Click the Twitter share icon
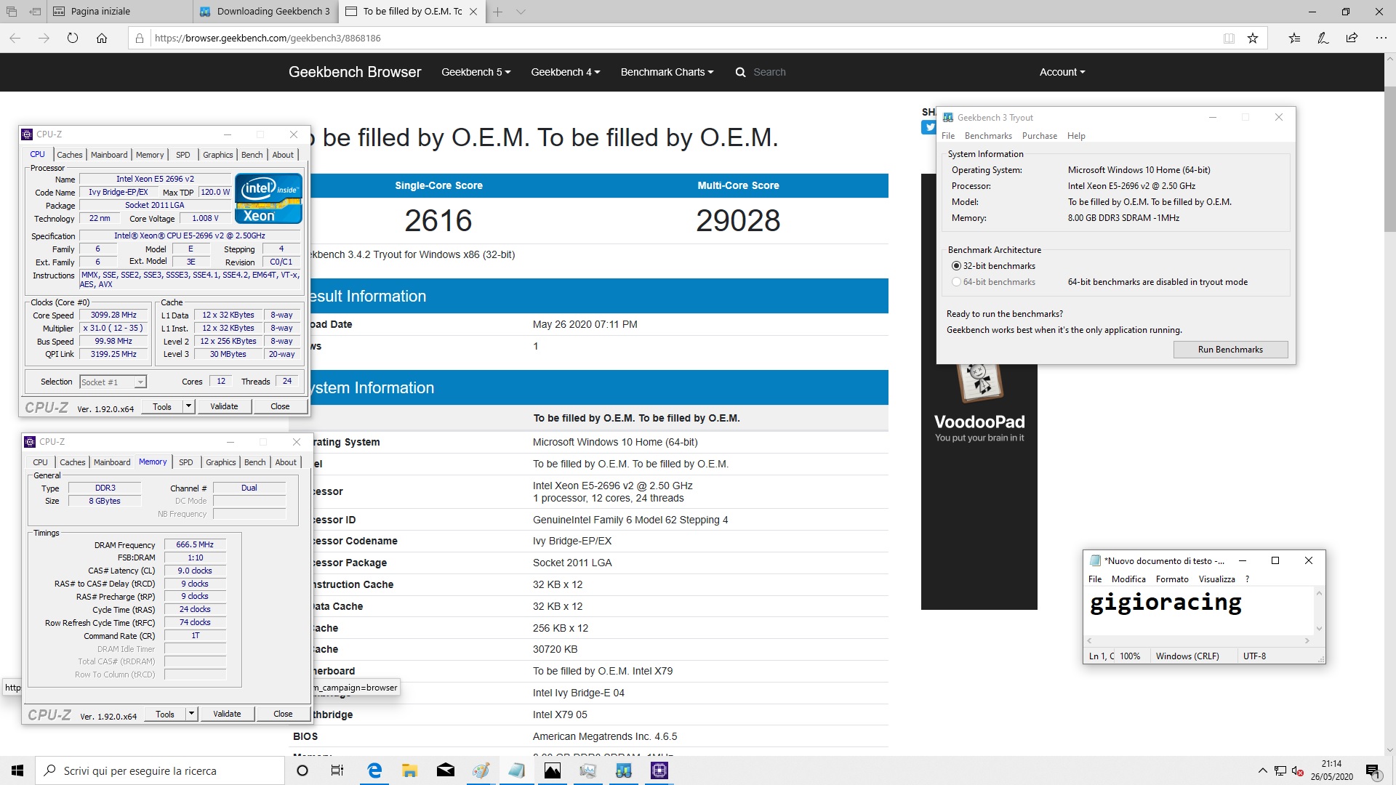The image size is (1396, 785). tap(928, 127)
